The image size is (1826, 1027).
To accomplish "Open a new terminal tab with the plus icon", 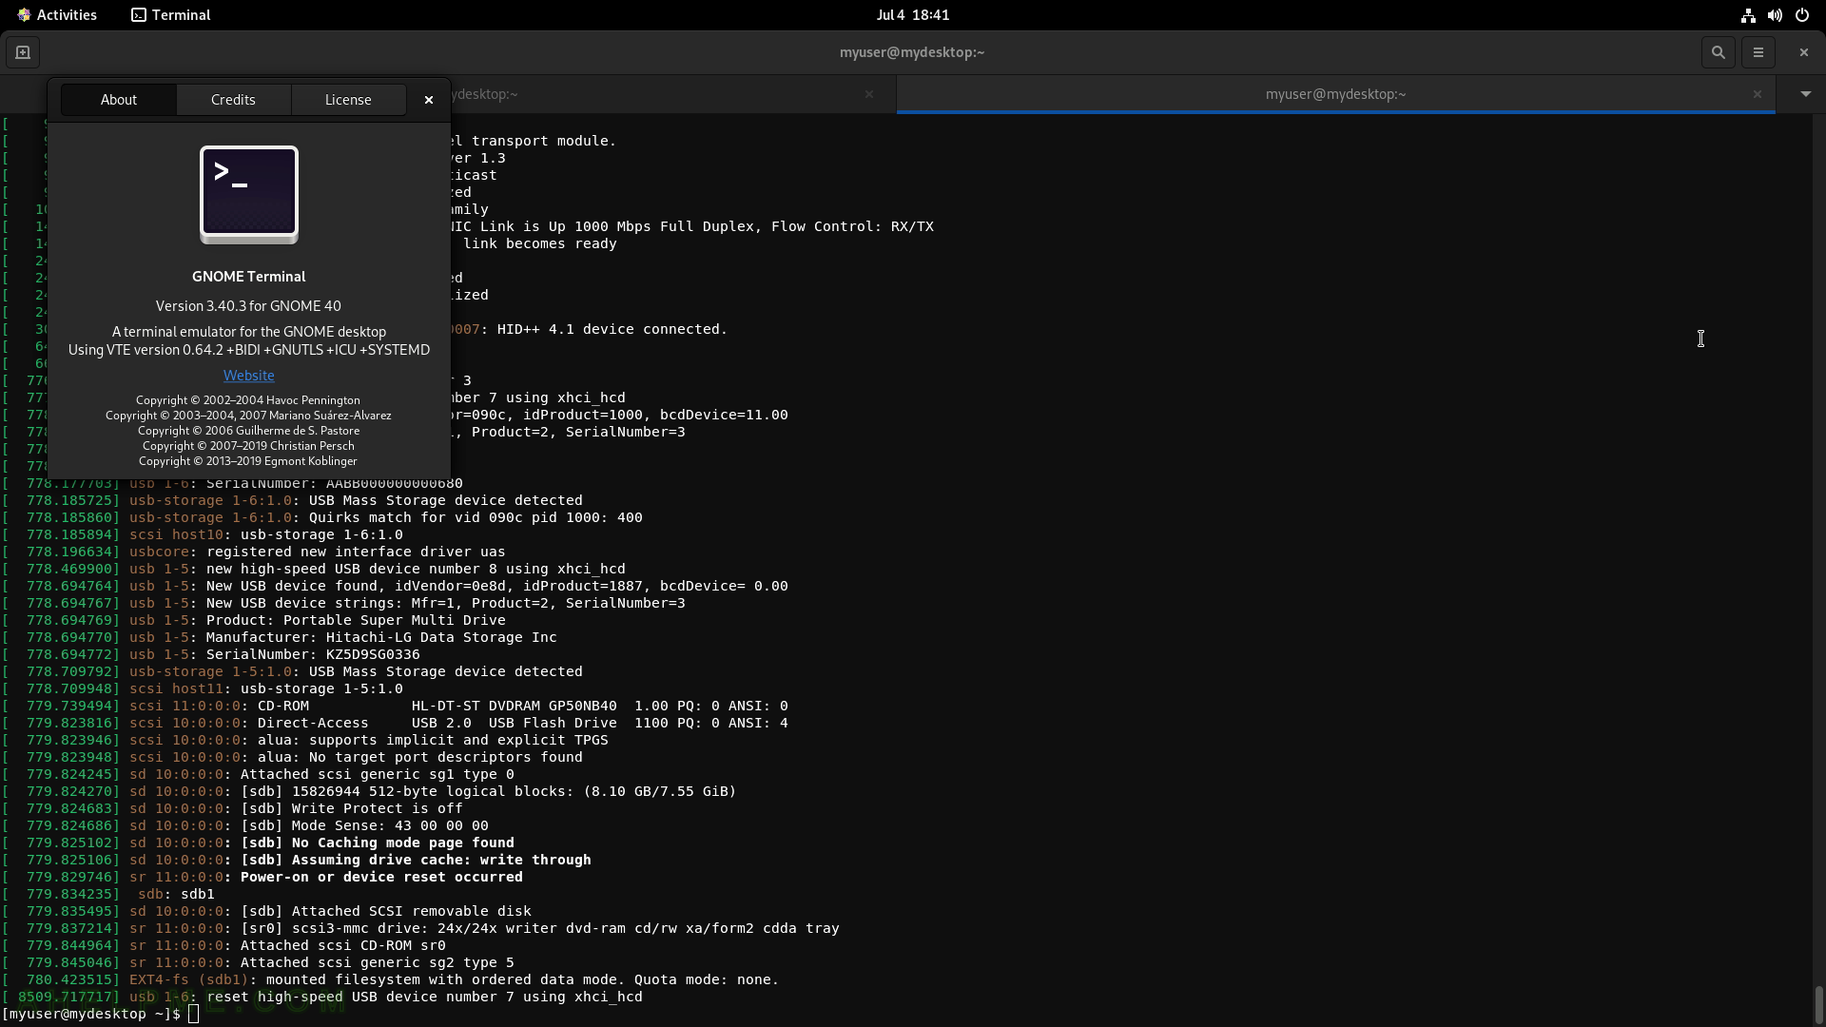I will pyautogui.click(x=23, y=52).
